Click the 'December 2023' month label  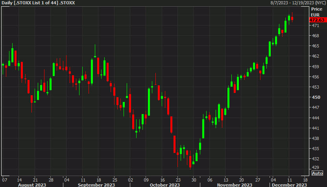(x=289, y=185)
